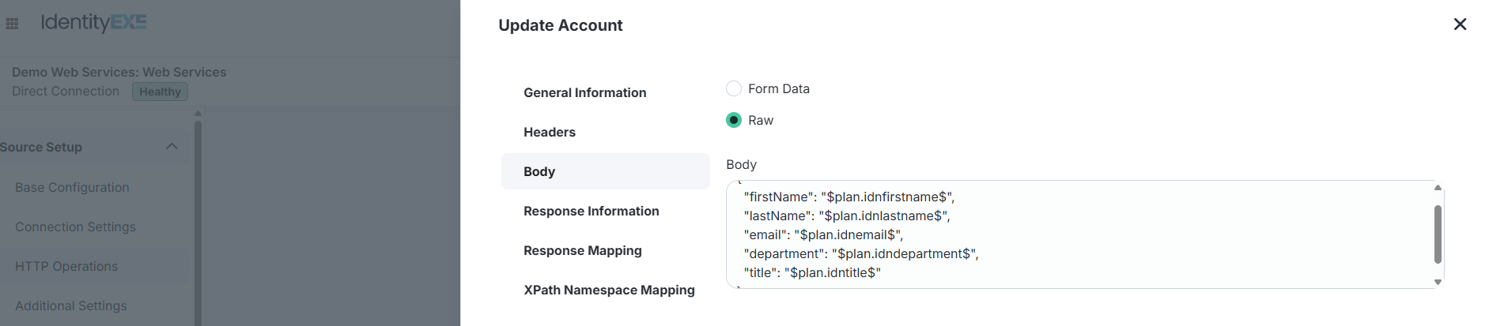This screenshot has width=1489, height=326.
Task: Click the Body scrollbar down arrow
Action: coord(1438,282)
